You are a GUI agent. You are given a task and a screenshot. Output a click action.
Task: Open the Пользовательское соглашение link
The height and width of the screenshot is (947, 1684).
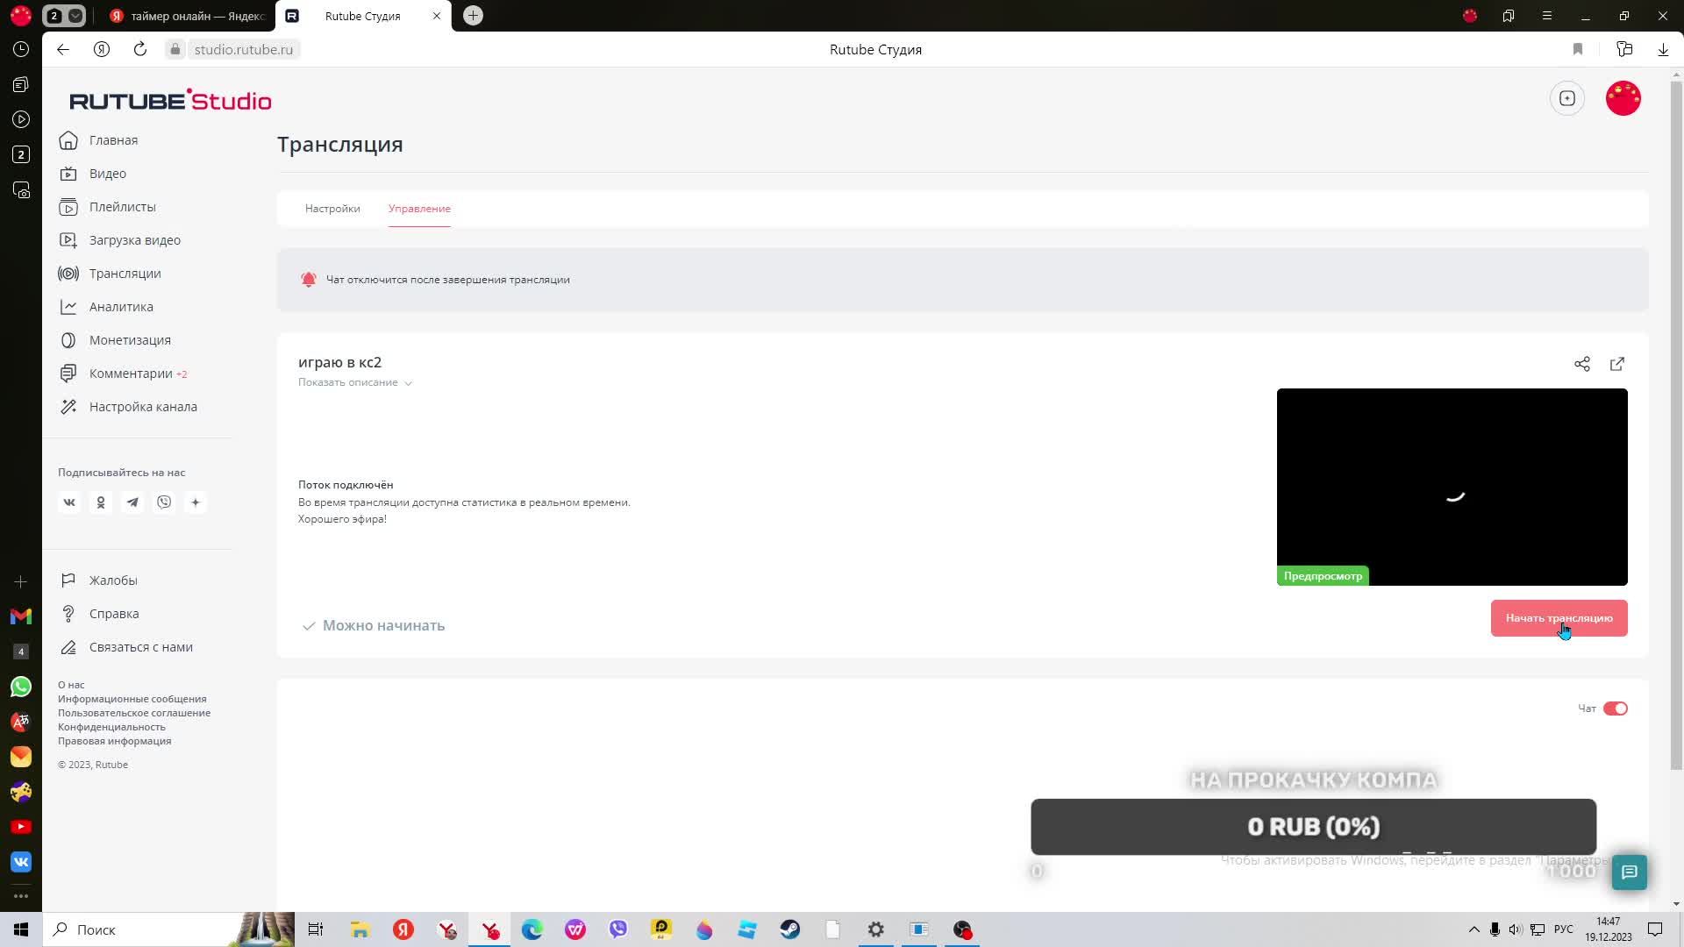click(x=134, y=713)
